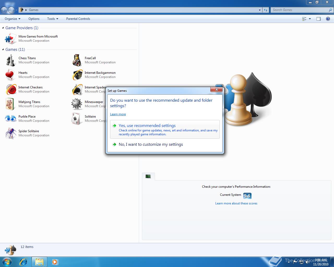The height and width of the screenshot is (267, 334).
Task: Choose No, I want to customize my settings
Action: click(x=165, y=144)
